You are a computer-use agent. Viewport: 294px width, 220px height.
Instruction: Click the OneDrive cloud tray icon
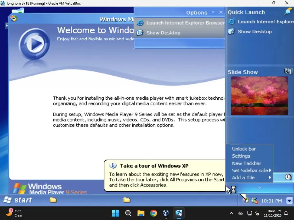pos(241,213)
